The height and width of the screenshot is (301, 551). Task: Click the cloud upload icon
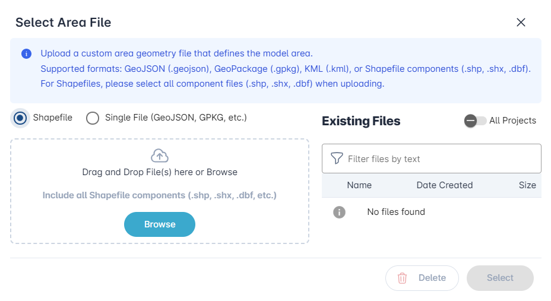(x=160, y=156)
